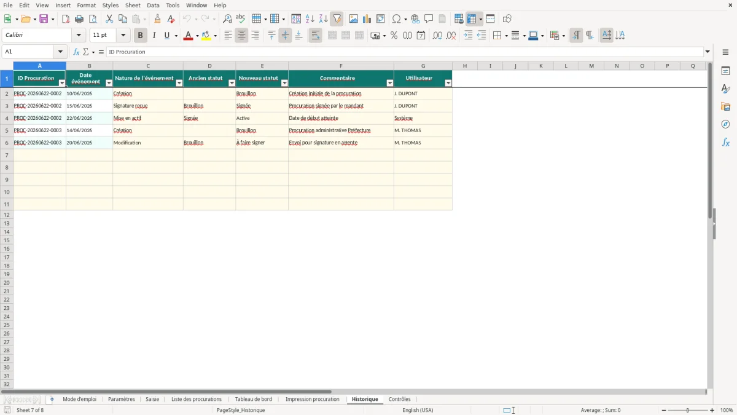Click the Save document icon
Screen dimensions: 737x415
tap(44, 19)
